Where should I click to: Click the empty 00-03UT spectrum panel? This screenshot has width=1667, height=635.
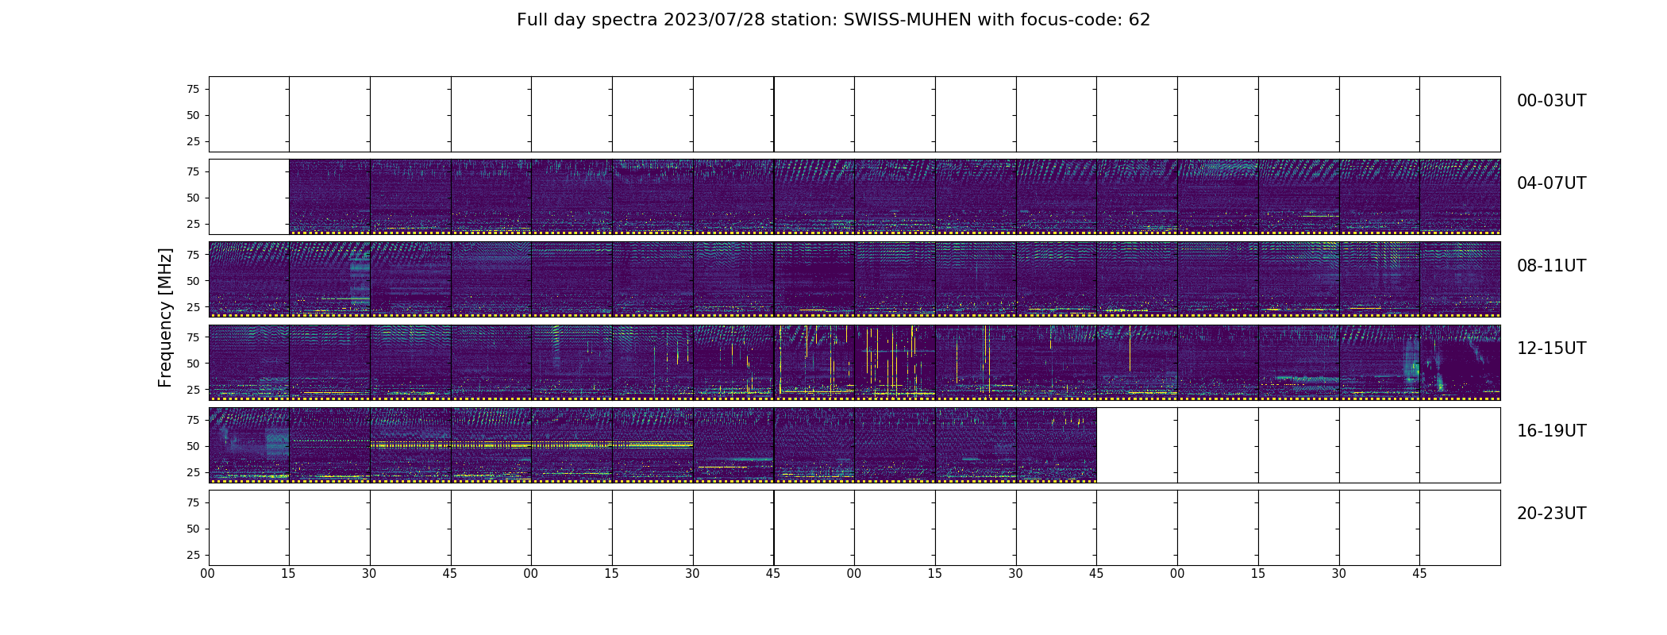click(854, 114)
